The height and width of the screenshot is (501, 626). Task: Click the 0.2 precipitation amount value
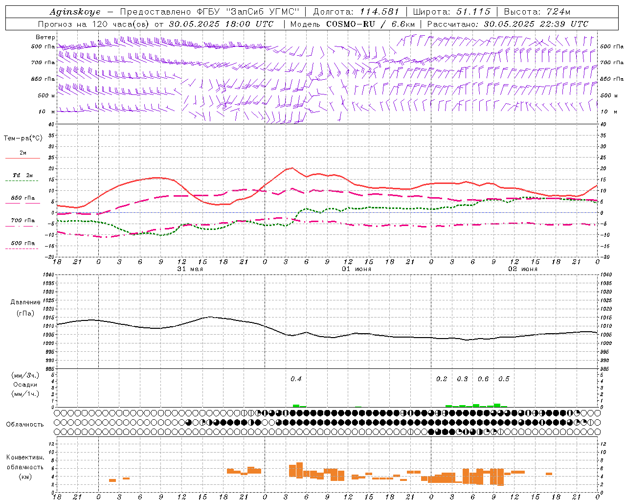point(442,379)
